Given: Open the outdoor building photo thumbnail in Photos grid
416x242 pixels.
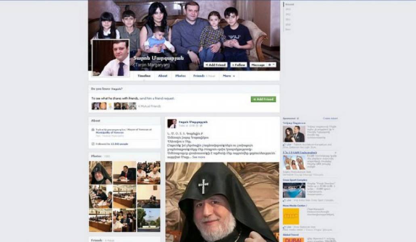Looking at the screenshot, I should click(x=149, y=220).
